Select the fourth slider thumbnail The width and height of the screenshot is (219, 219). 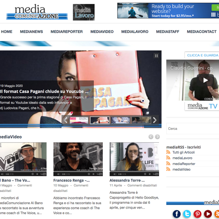(x=141, y=120)
